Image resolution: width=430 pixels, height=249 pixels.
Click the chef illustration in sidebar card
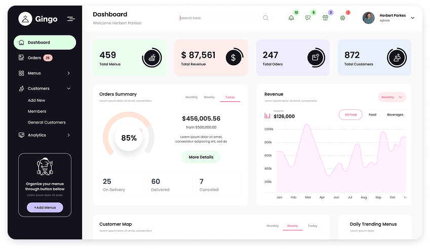(x=45, y=167)
